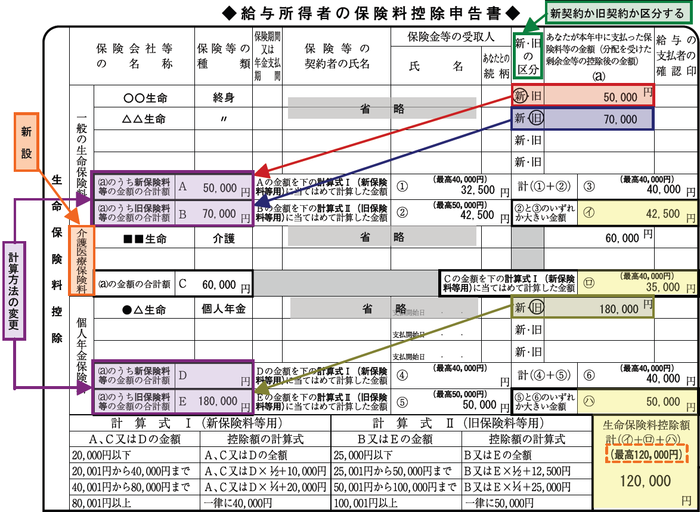Viewport: 700px width, 512px height.
Task: Click the ◆ diamond before the form title
Action: pos(230,13)
